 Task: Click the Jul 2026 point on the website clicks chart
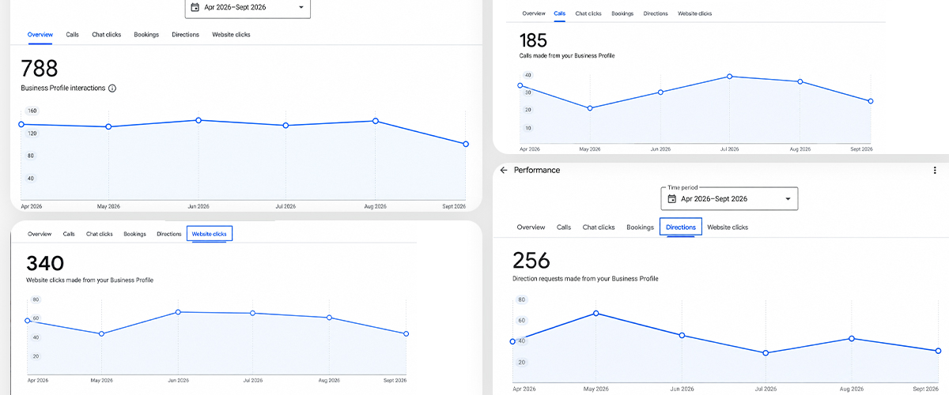pyautogui.click(x=253, y=313)
